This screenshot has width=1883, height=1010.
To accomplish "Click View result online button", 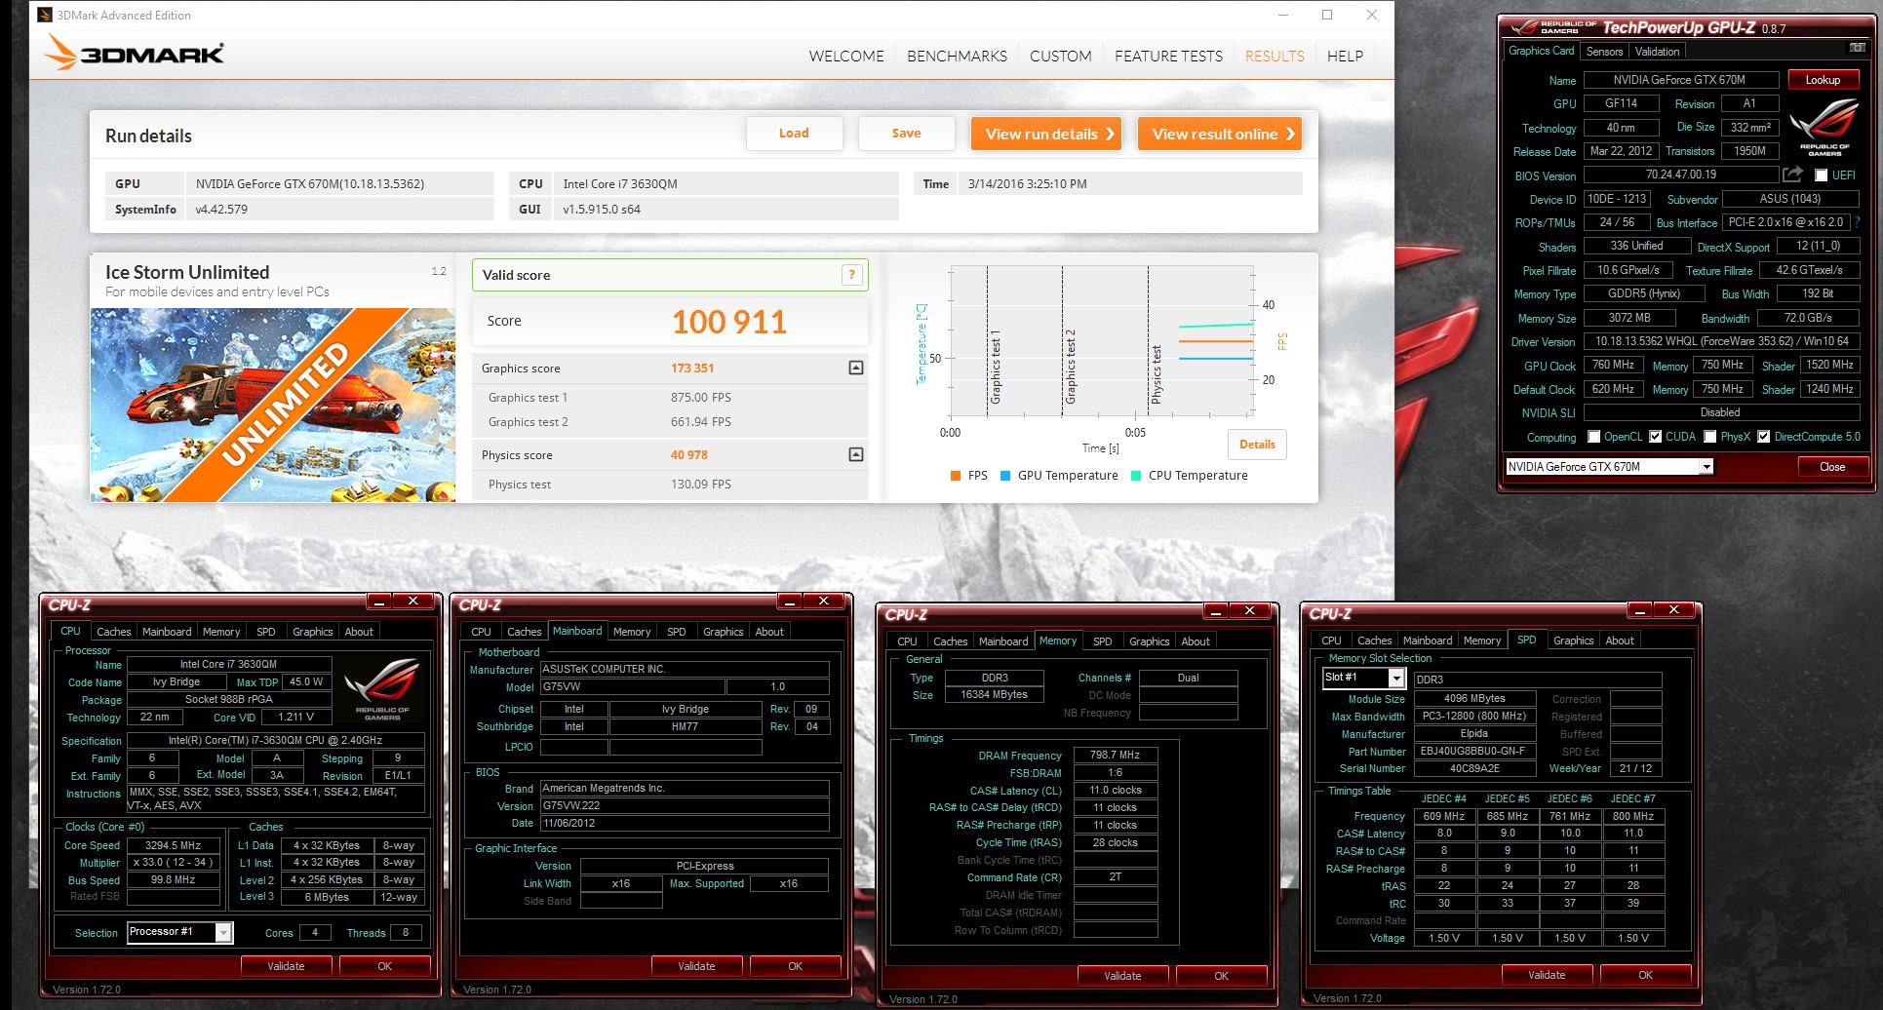I will (x=1220, y=135).
